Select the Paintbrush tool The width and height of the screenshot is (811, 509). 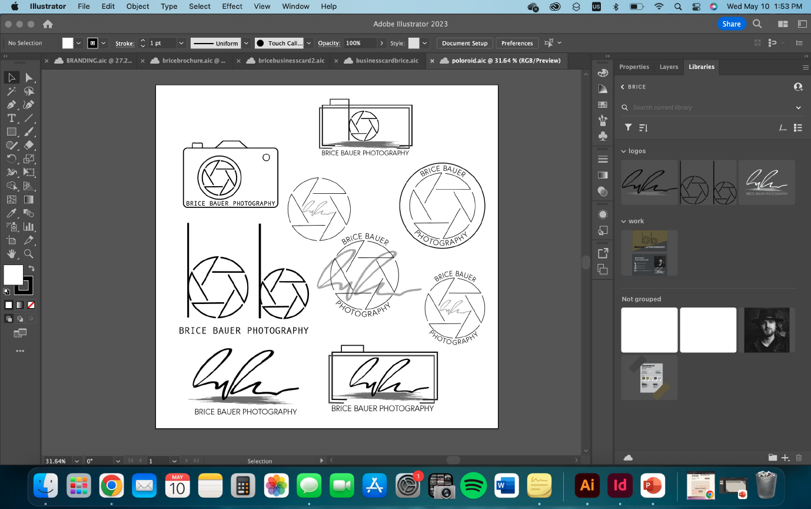click(29, 132)
